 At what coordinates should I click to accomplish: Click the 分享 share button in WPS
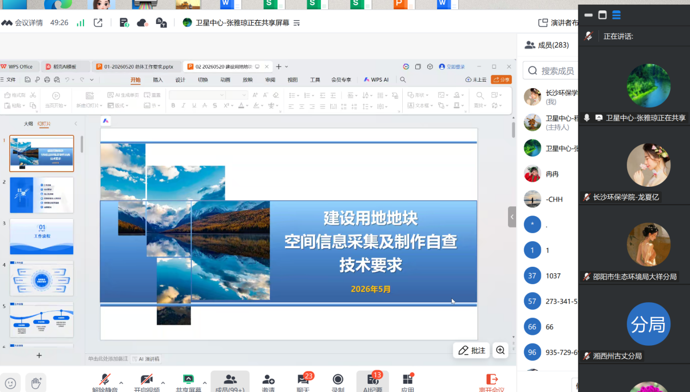pos(501,79)
